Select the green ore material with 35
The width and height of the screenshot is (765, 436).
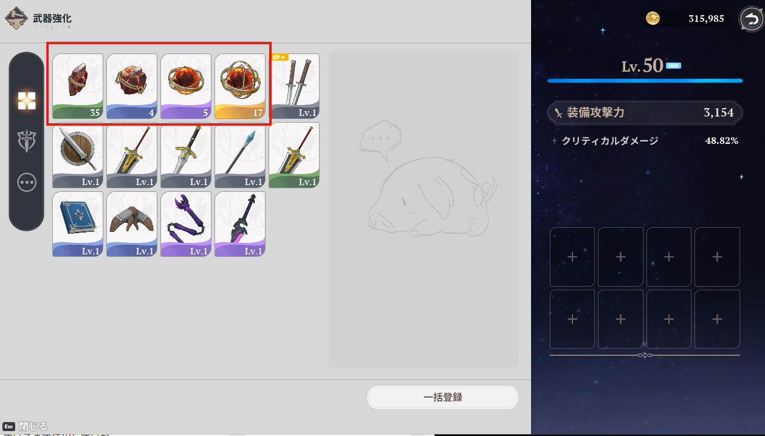78,86
